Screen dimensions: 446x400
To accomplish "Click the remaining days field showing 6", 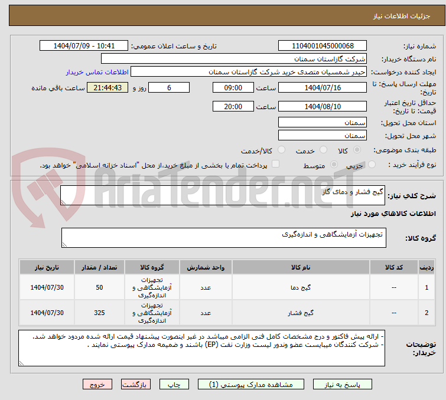I will (169, 87).
